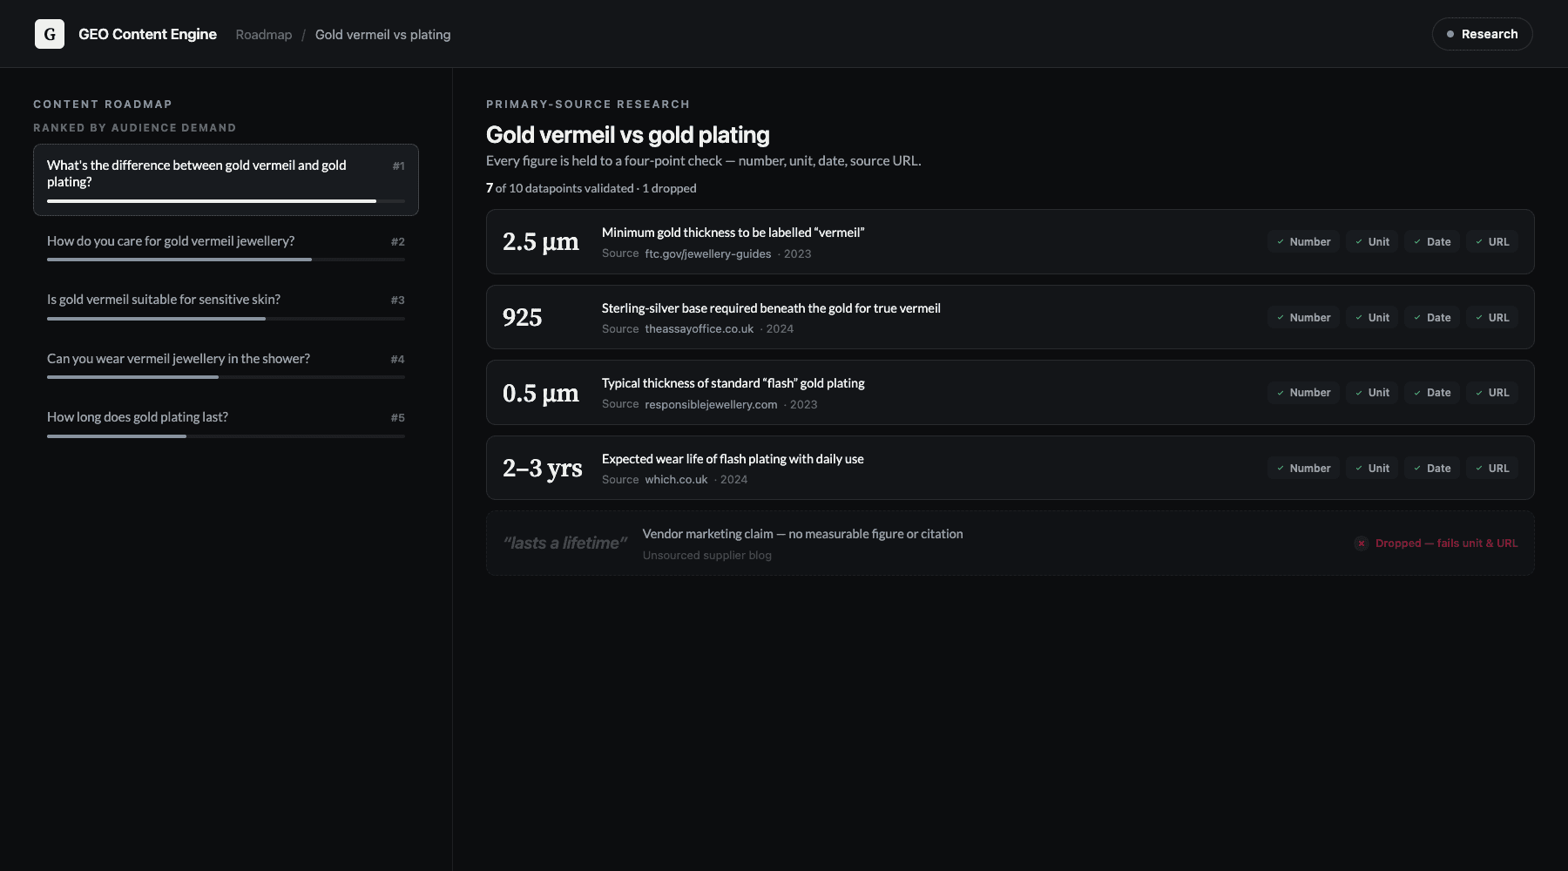Click Number check badge on 925 row
1568x871 pixels.
click(x=1303, y=318)
